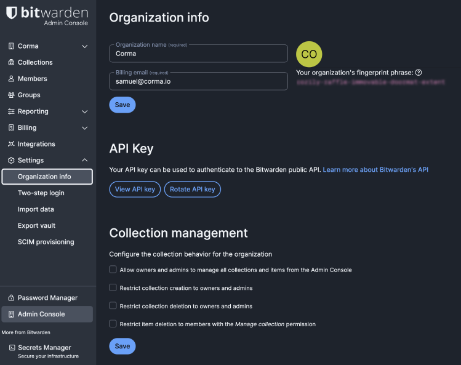The width and height of the screenshot is (461, 365).
Task: Open Two-step login settings page
Action: click(x=41, y=193)
